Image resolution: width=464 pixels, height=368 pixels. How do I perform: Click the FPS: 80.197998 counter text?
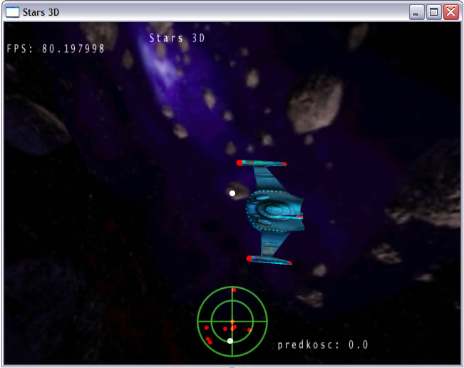pos(56,48)
